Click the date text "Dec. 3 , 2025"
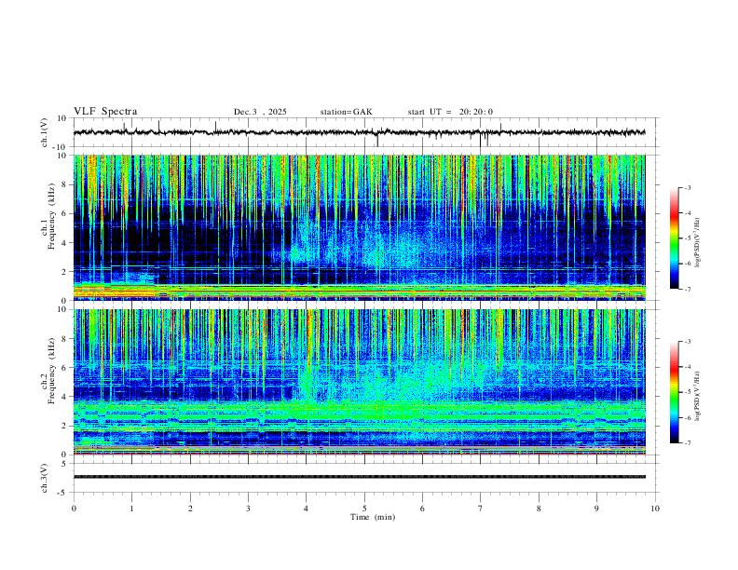 260,112
